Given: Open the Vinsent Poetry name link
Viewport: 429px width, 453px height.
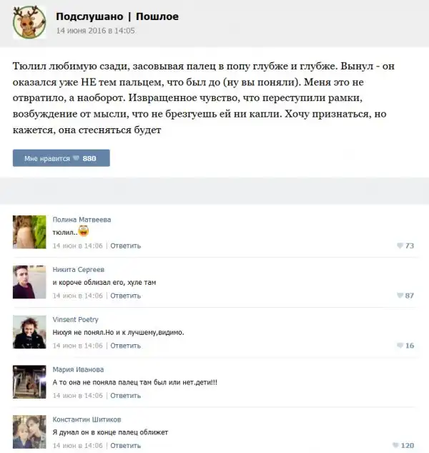Looking at the screenshot, I should tap(76, 319).
